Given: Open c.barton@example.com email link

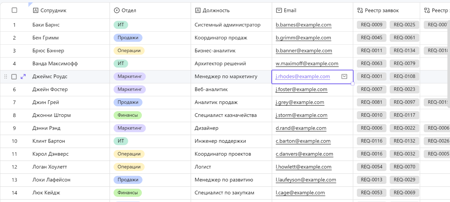Looking at the screenshot, I should click(x=303, y=141).
